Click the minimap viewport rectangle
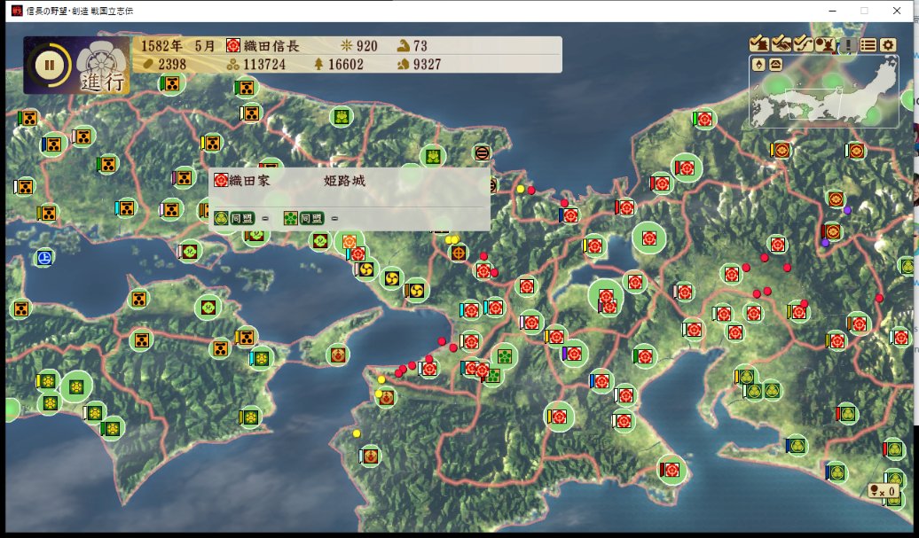919x538 pixels. tap(814, 105)
